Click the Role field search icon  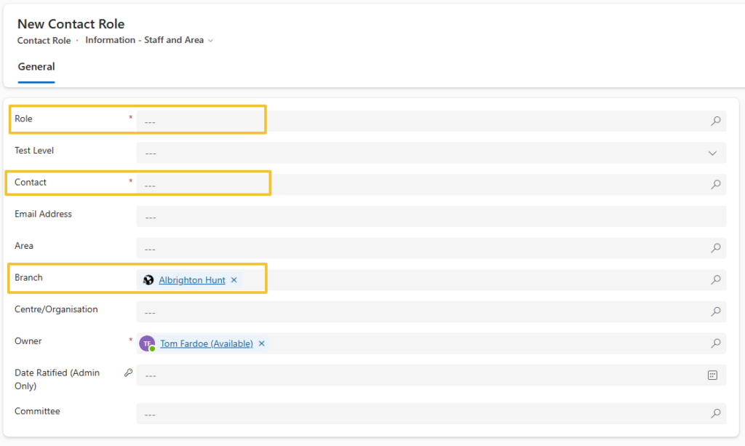(x=715, y=122)
